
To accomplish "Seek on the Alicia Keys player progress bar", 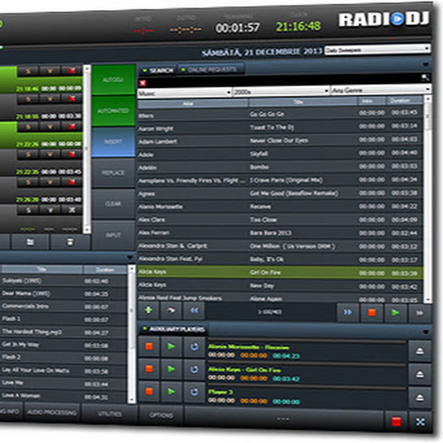I will [x=307, y=364].
